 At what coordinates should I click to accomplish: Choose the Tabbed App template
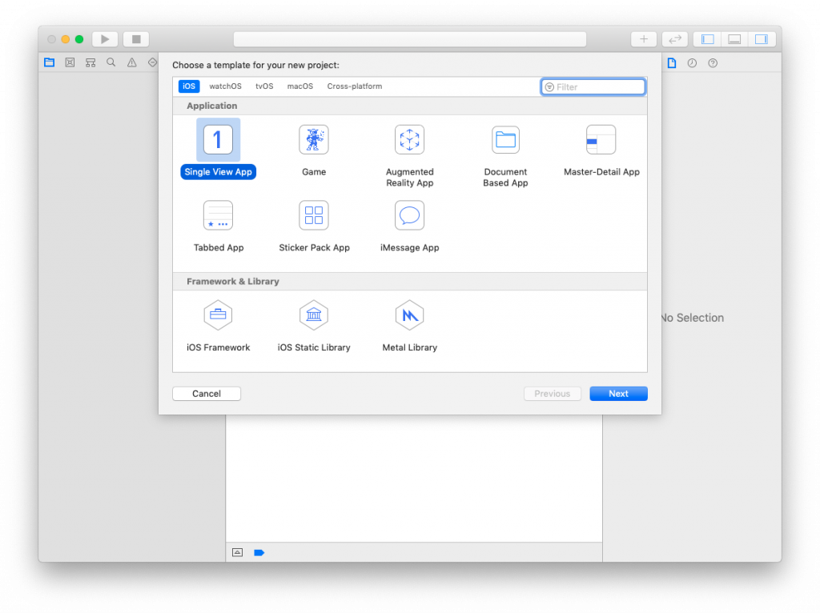pos(218,226)
